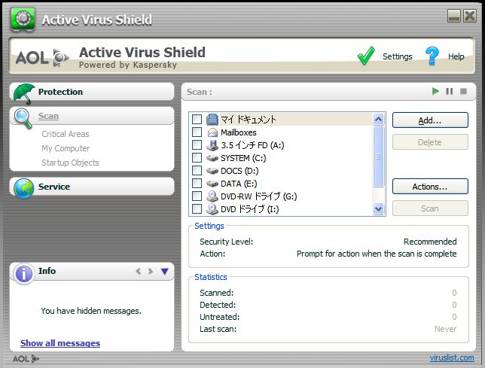This screenshot has height=368, width=485.
Task: Click the pause scan icon
Action: tap(449, 92)
